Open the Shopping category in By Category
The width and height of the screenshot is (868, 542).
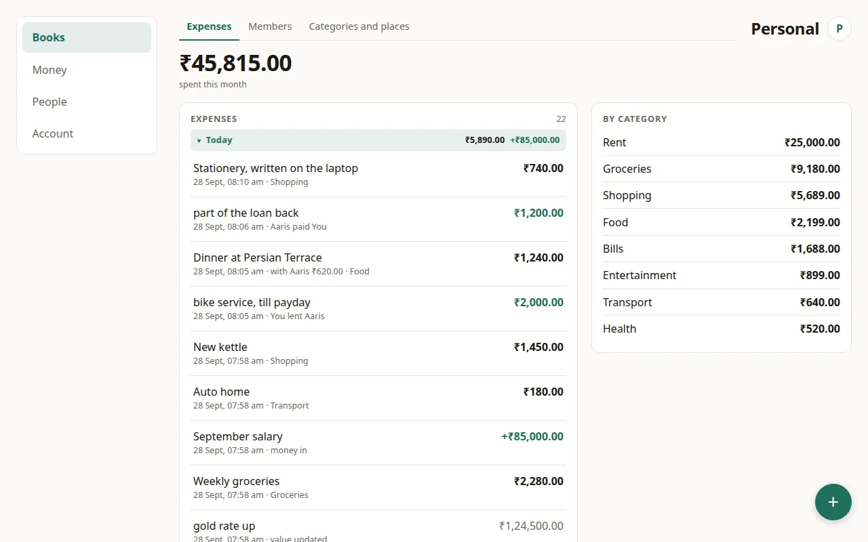coord(722,195)
